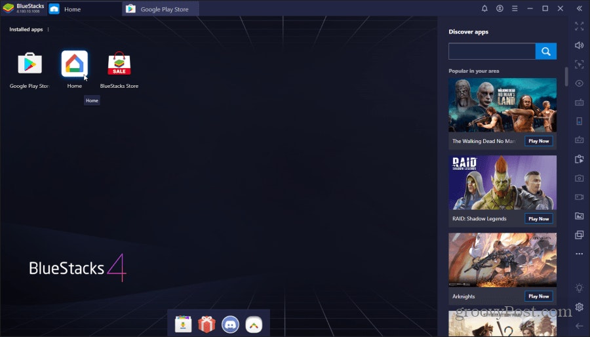Take a screenshot with camera icon

coord(580,178)
